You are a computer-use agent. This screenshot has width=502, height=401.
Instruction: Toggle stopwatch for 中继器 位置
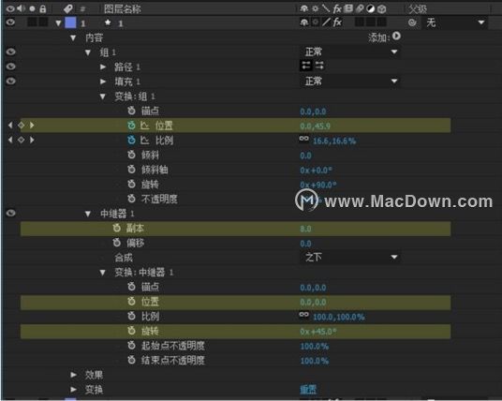tap(131, 302)
